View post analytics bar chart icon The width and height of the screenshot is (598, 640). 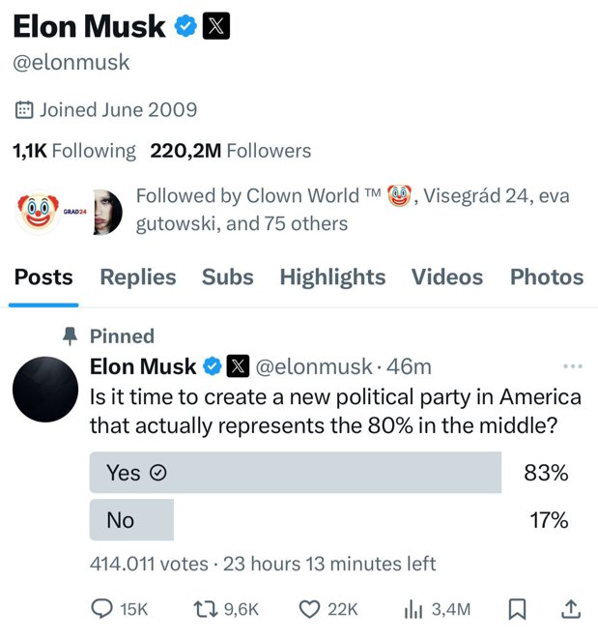point(413,609)
